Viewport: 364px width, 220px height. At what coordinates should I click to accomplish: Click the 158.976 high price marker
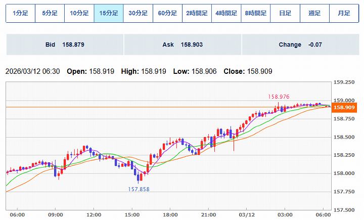coord(278,96)
